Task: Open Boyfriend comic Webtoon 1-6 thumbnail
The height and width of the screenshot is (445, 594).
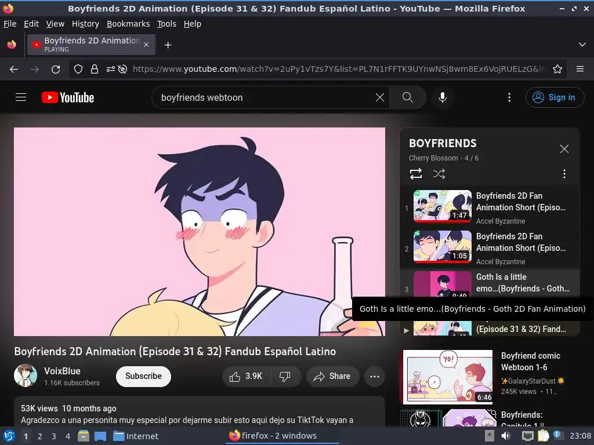Action: point(447,377)
